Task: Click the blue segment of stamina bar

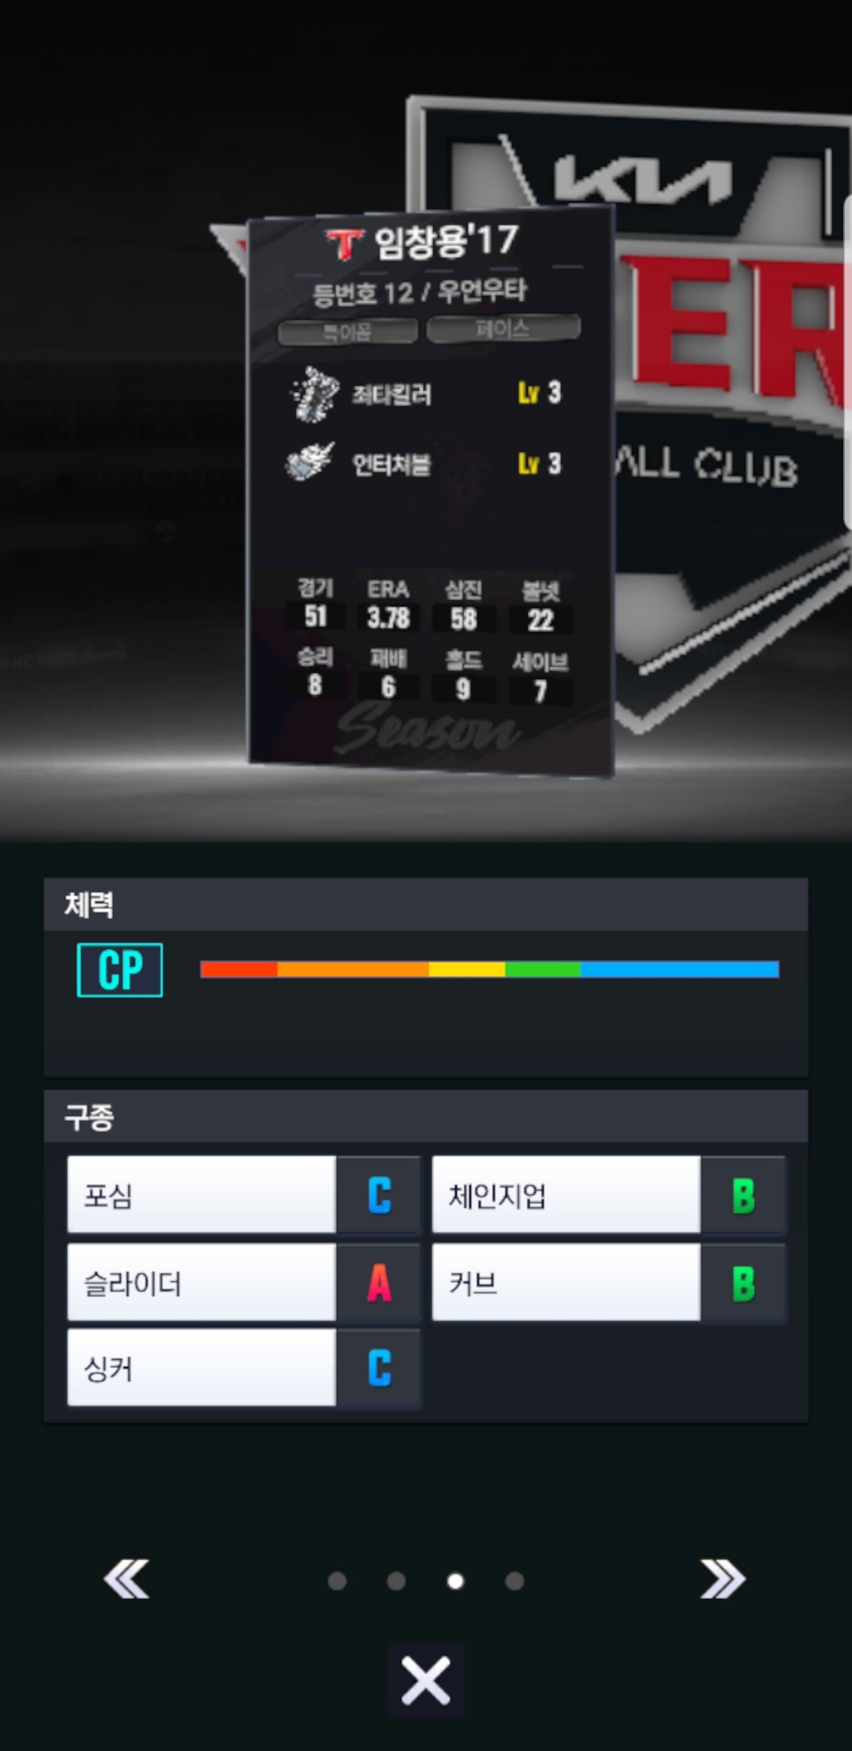Action: 680,969
